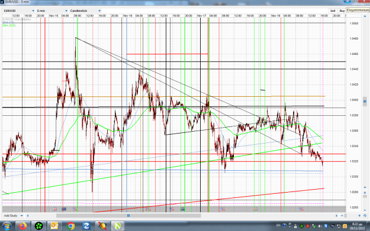Reset chart zoom with circular icon

pos(365,216)
